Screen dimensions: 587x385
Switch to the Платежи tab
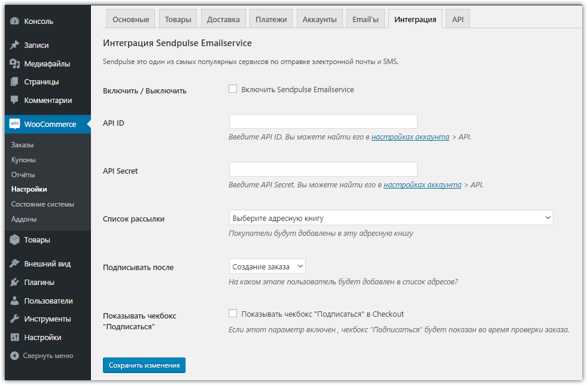tap(270, 19)
